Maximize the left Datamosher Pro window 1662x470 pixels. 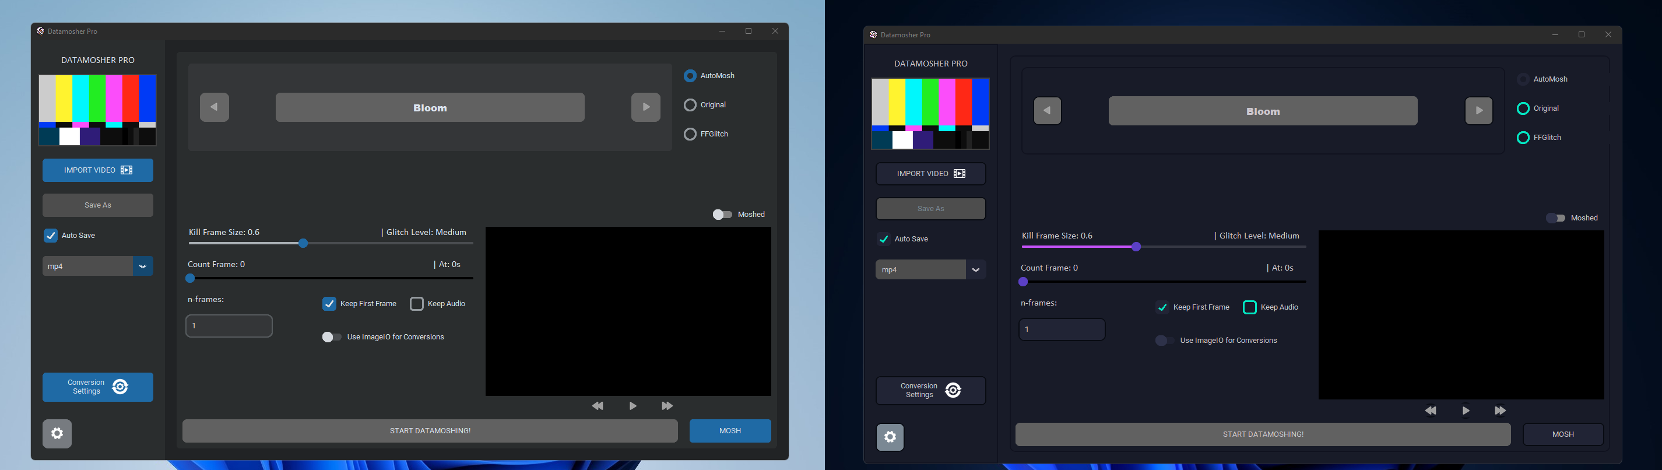click(x=749, y=31)
